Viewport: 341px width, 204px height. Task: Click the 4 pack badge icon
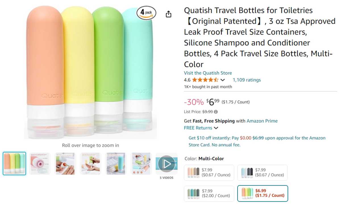pos(146,13)
